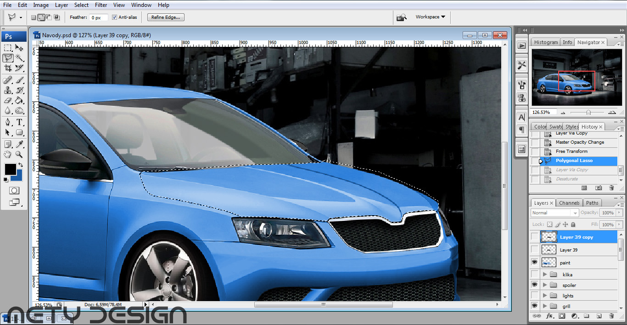
Task: Select the Healing Brush tool
Action: click(8, 80)
